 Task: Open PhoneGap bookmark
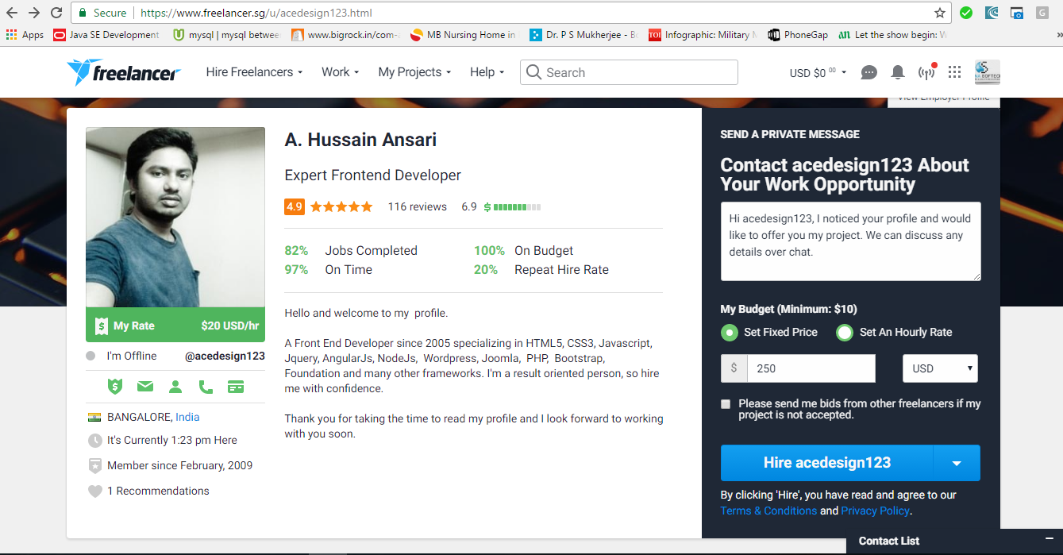(x=799, y=35)
